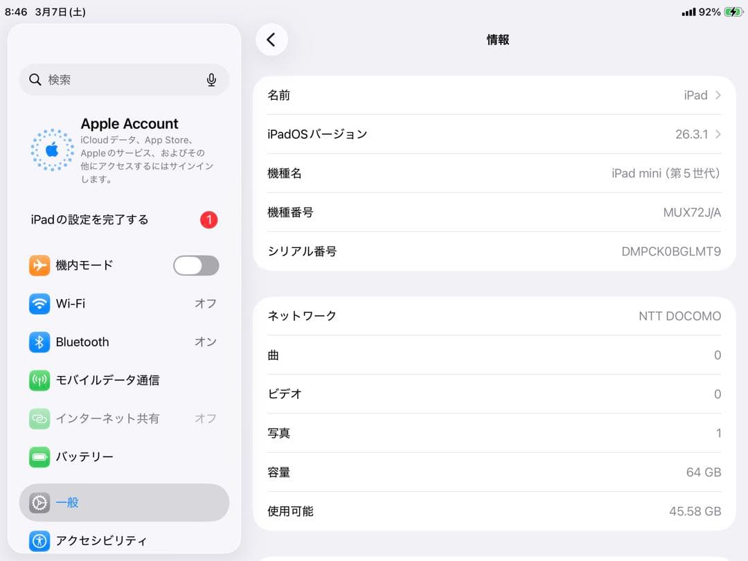Tap the ビデオ row
This screenshot has height=561, width=748.
495,394
